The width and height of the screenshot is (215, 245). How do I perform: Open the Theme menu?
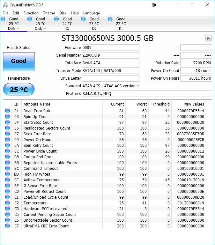[x=49, y=13]
